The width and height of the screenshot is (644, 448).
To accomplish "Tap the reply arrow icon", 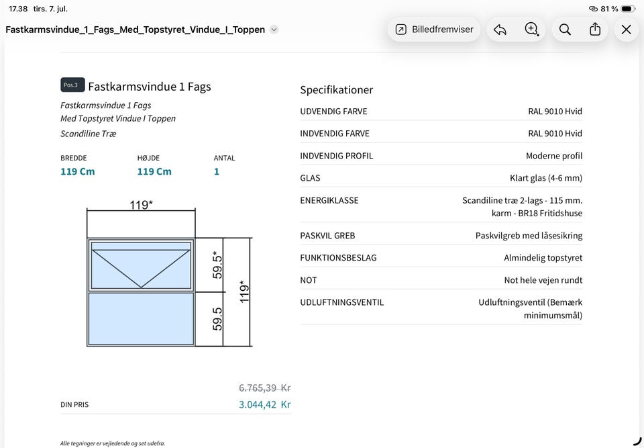I will (500, 30).
